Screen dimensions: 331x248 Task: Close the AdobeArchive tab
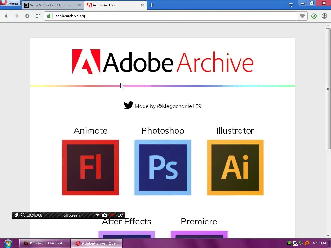point(142,5)
